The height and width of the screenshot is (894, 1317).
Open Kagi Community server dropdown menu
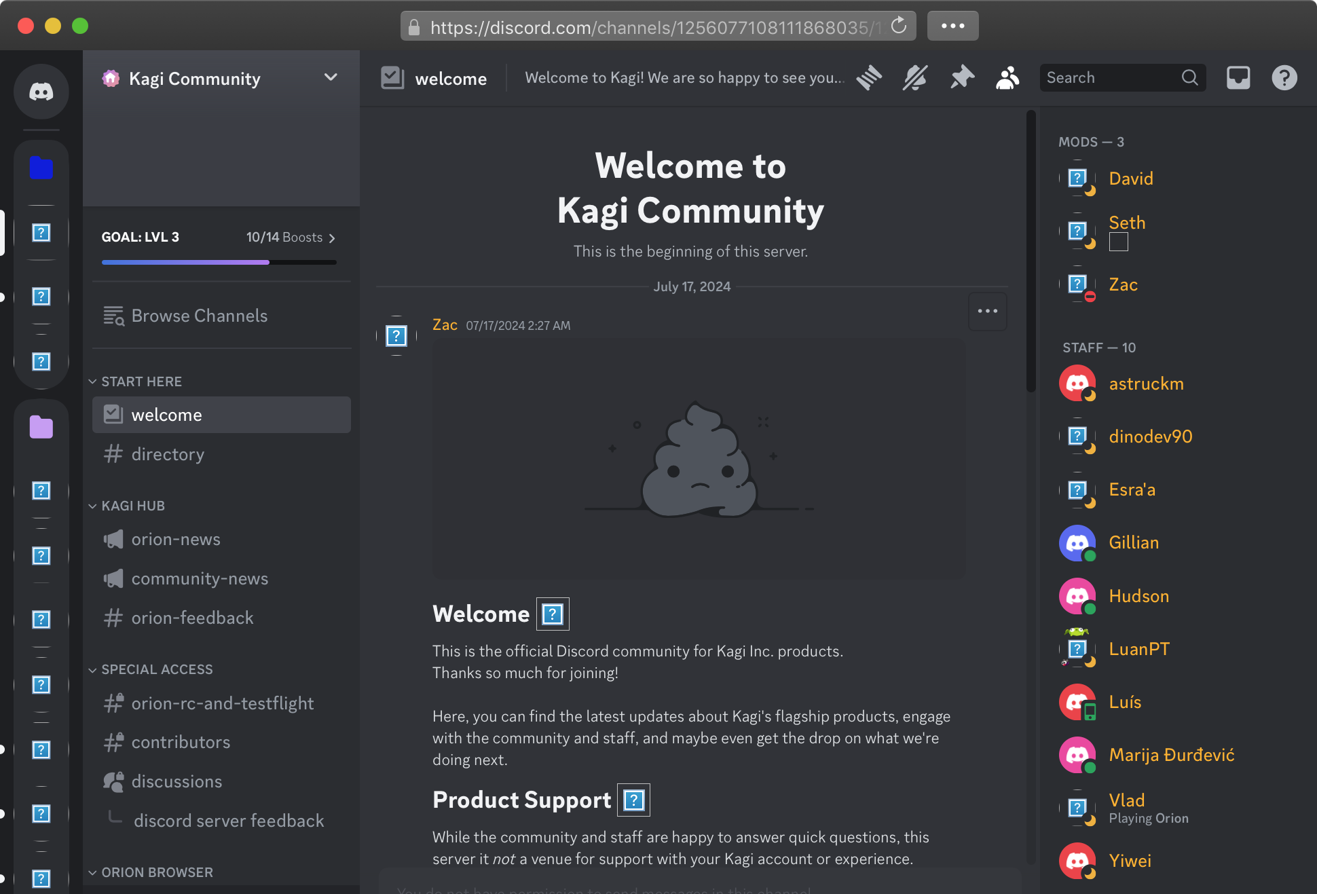(x=331, y=77)
